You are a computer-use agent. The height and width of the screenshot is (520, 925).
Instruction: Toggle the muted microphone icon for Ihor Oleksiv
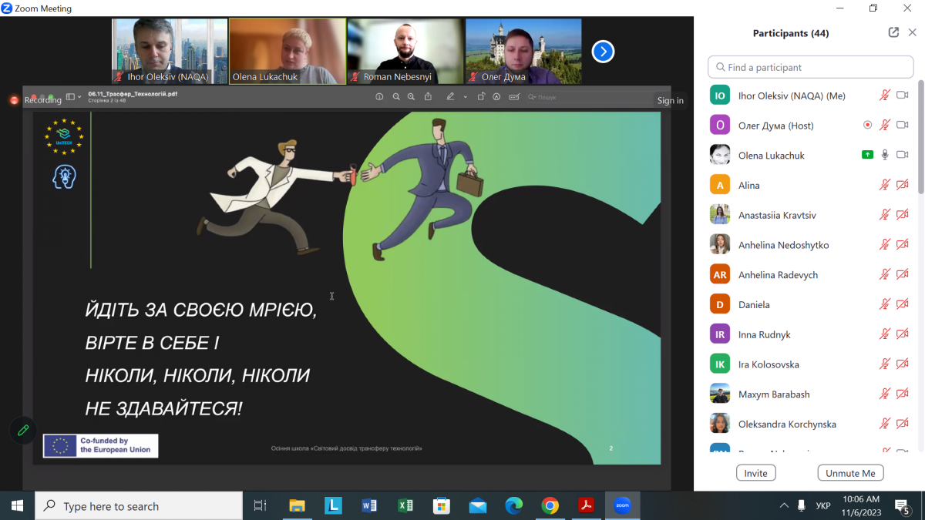pyautogui.click(x=885, y=96)
